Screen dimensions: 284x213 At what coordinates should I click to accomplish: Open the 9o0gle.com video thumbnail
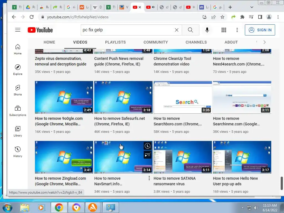pos(64,97)
